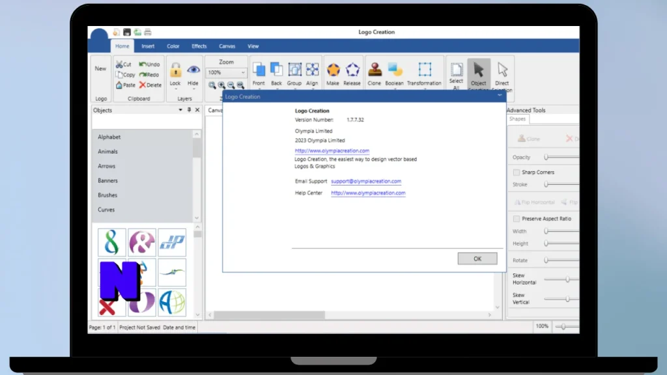
Task: Switch to the View ribbon tab
Action: 253,46
